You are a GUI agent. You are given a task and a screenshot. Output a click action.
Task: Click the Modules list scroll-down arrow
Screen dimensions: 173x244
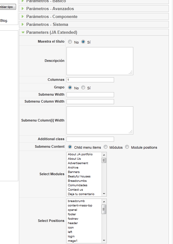click(104, 194)
